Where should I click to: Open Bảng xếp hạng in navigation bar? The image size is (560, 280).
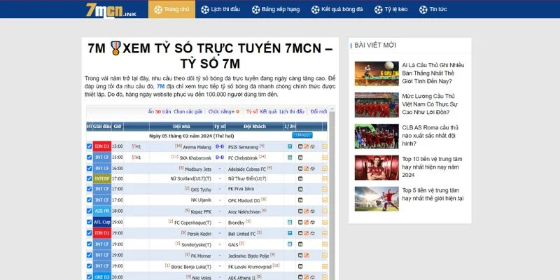point(276,10)
